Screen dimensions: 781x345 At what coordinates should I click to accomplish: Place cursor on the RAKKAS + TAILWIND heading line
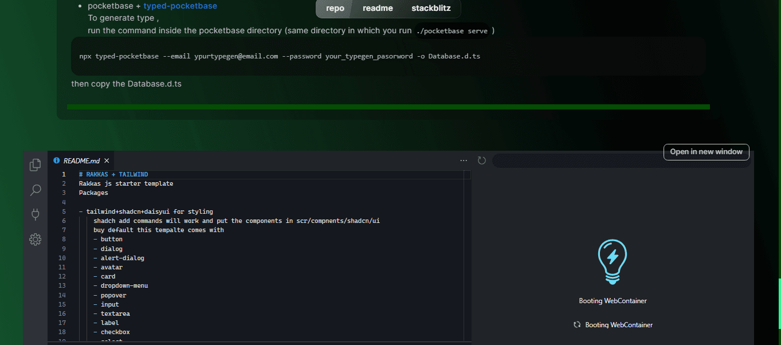pos(113,174)
